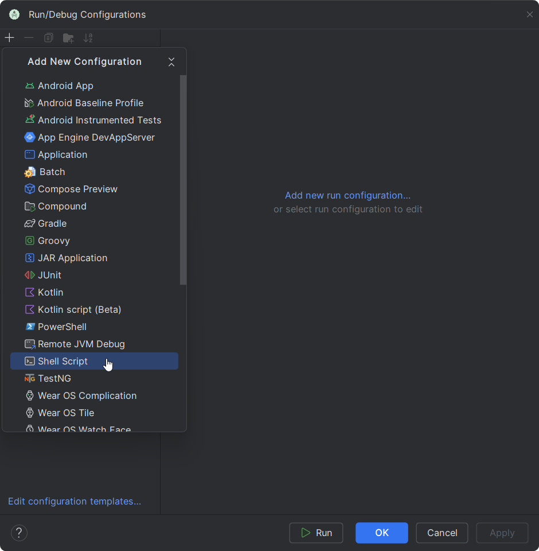Collapse the Add New Configuration popup
This screenshot has width=539, height=551.
click(x=171, y=62)
